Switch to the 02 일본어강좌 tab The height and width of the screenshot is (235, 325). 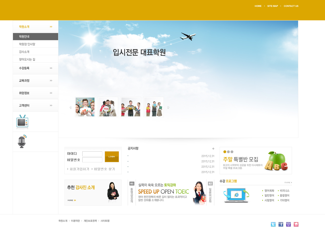click(210, 193)
